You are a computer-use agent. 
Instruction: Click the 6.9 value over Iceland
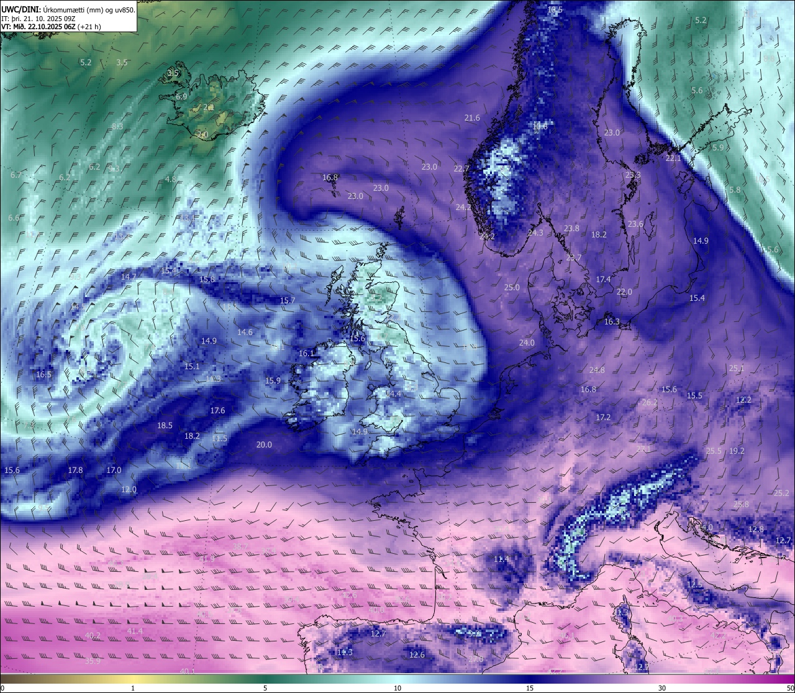click(181, 97)
